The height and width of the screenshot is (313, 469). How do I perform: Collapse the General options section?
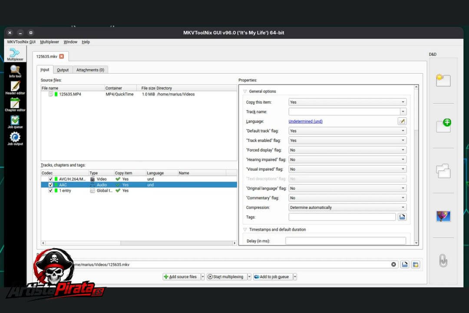coord(245,91)
